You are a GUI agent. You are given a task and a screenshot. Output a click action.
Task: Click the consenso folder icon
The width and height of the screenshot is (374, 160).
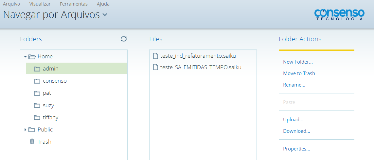tap(37, 81)
